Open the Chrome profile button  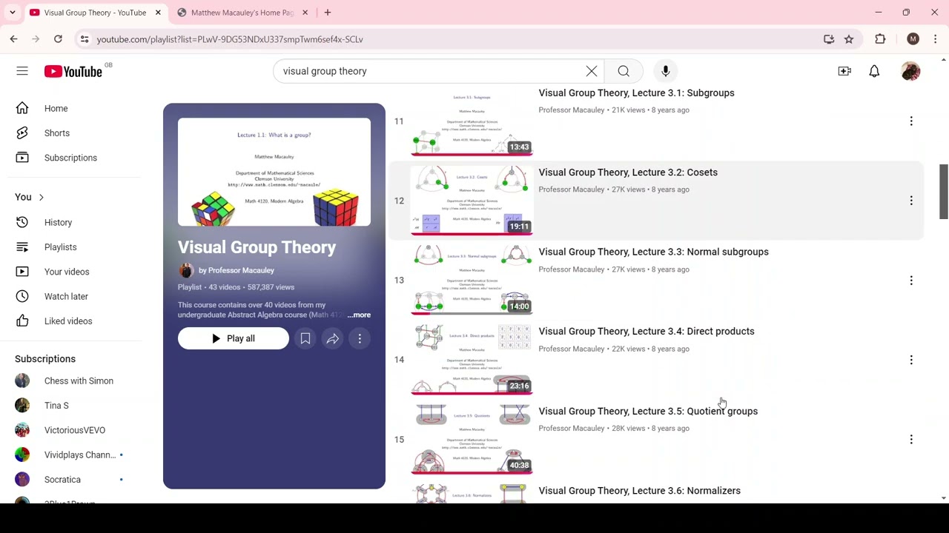(913, 38)
